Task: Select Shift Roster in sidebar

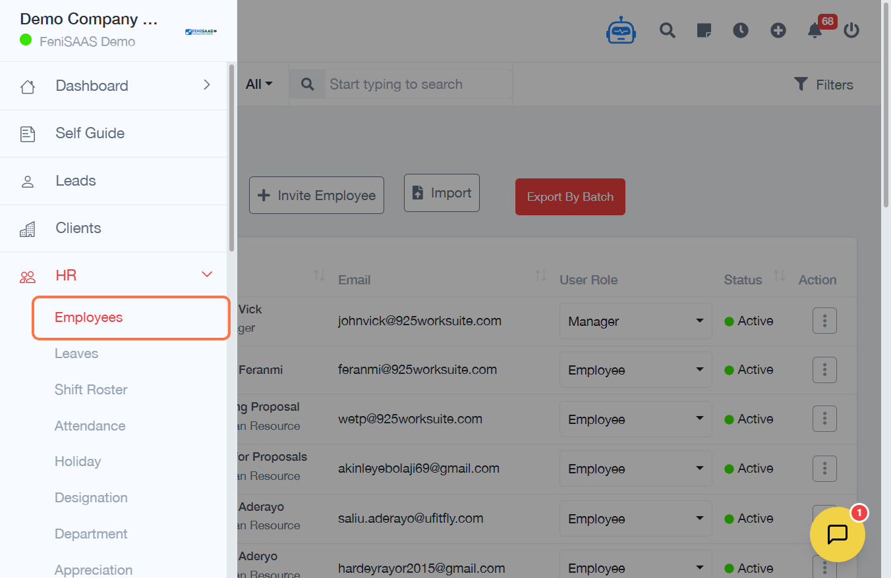Action: (91, 390)
